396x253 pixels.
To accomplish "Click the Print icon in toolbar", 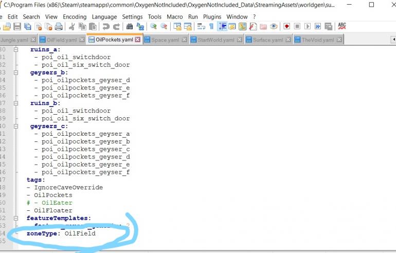I will click(59, 26).
